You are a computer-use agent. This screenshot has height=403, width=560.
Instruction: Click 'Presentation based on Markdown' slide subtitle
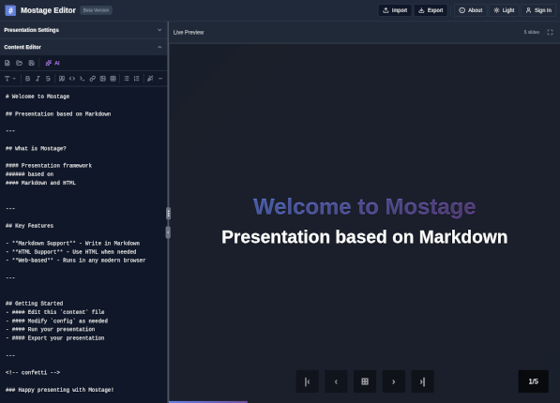[x=364, y=237]
